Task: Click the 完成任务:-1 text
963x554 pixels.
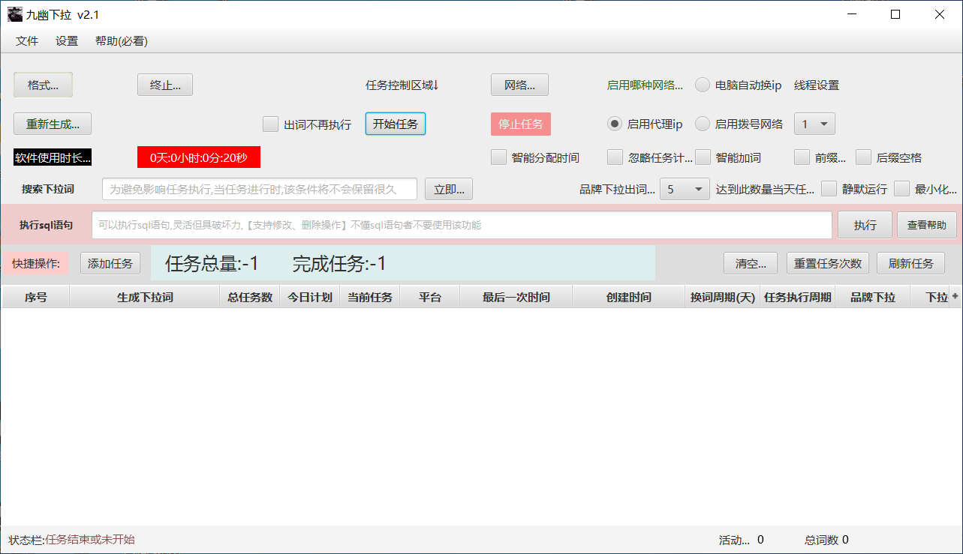Action: [x=339, y=263]
